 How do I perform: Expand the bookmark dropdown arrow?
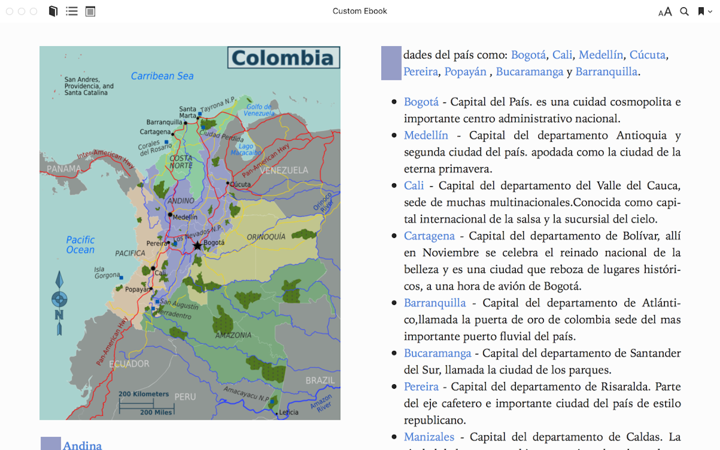709,11
